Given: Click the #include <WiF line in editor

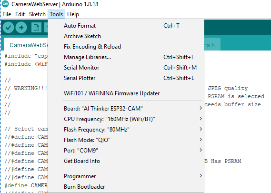Looking at the screenshot, I should tap(26, 64).
